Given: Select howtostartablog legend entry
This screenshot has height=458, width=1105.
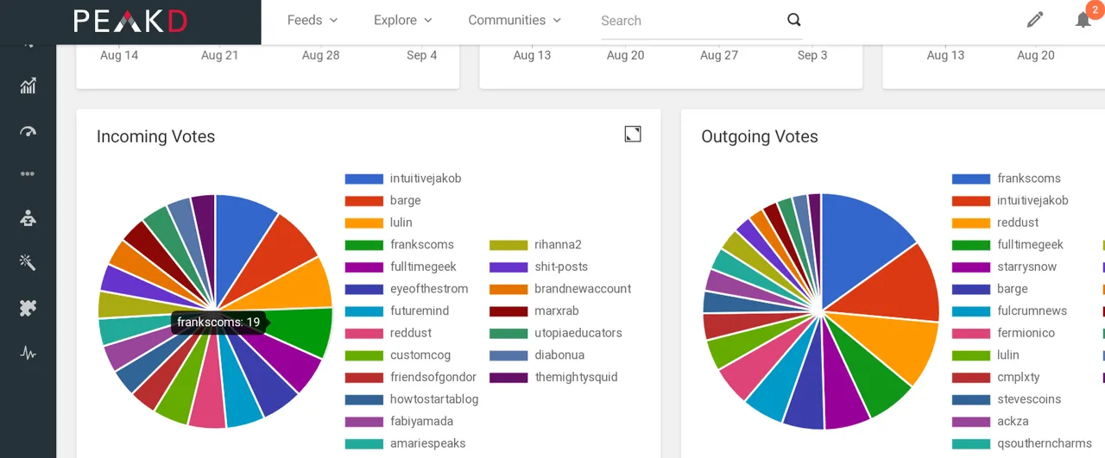Looking at the screenshot, I should pyautogui.click(x=433, y=399).
